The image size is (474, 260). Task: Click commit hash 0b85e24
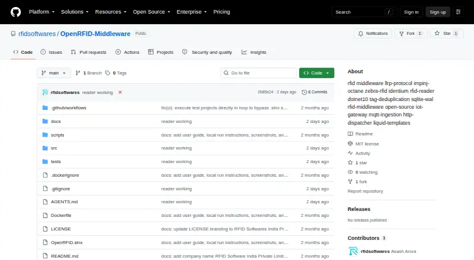[x=265, y=92]
